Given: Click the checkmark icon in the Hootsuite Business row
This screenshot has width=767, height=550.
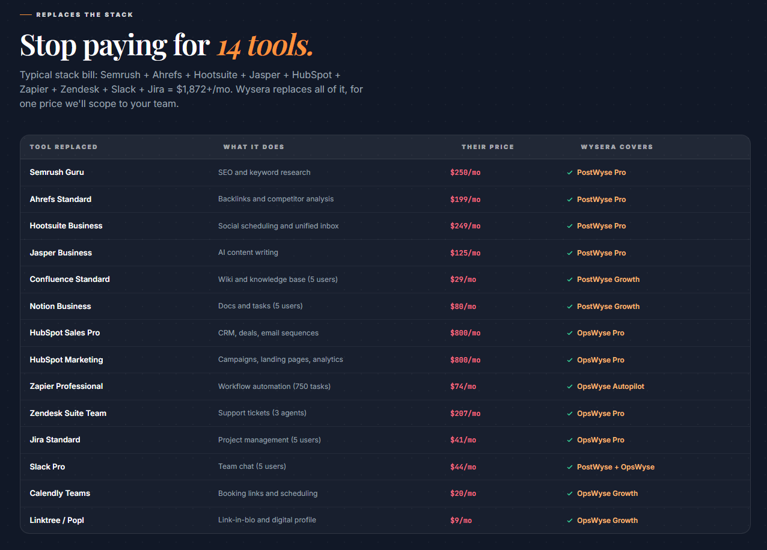Looking at the screenshot, I should click(x=570, y=226).
